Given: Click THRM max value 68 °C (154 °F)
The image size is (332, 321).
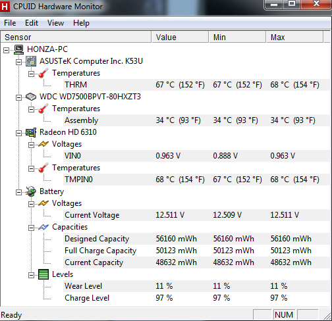Looking at the screenshot, I should pos(294,85).
